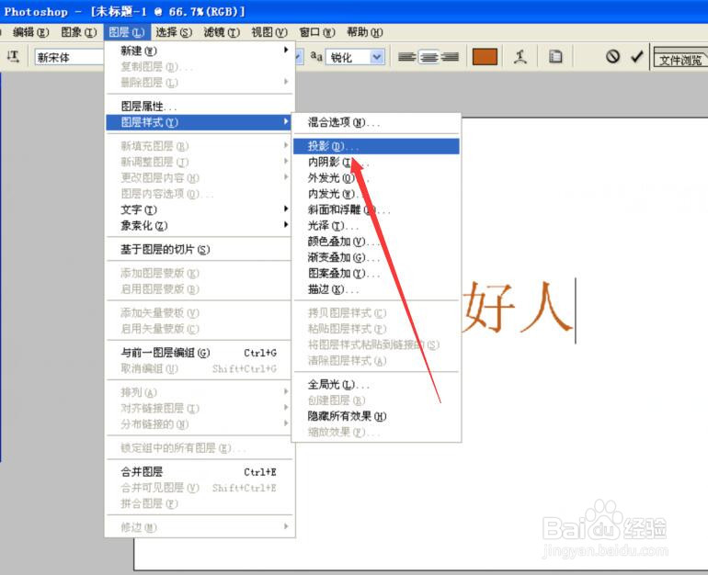708x575 pixels.
Task: Expand the 文字 submenu
Action: tap(200, 209)
